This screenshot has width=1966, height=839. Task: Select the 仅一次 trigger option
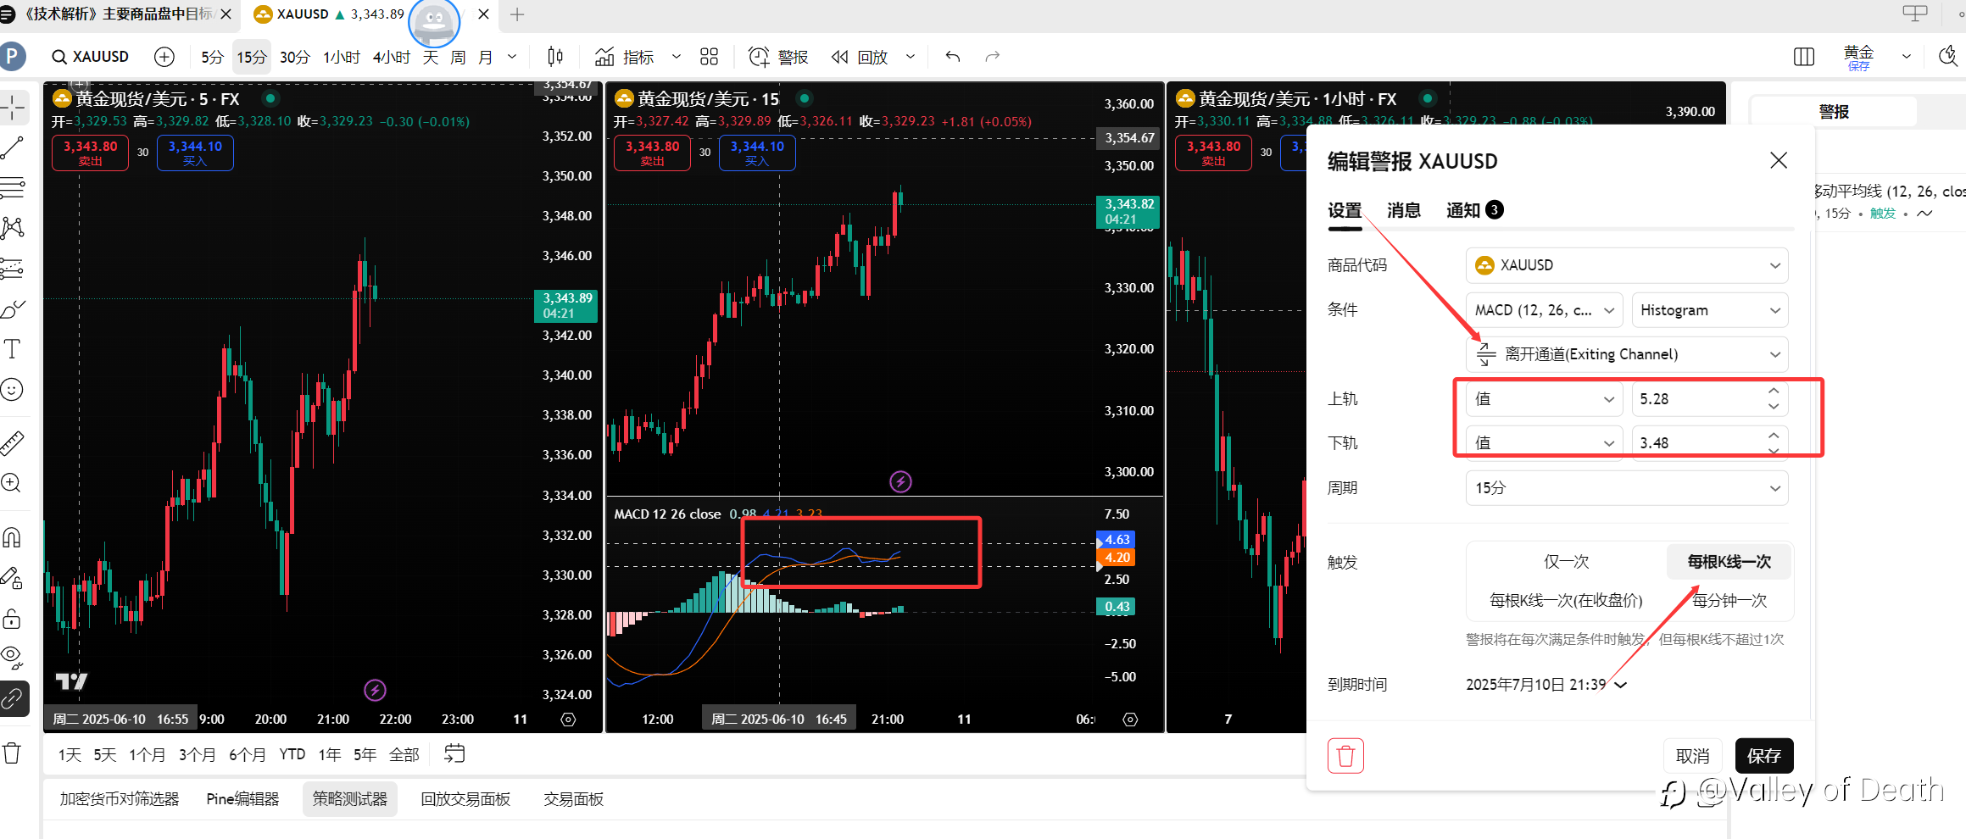pos(1566,562)
